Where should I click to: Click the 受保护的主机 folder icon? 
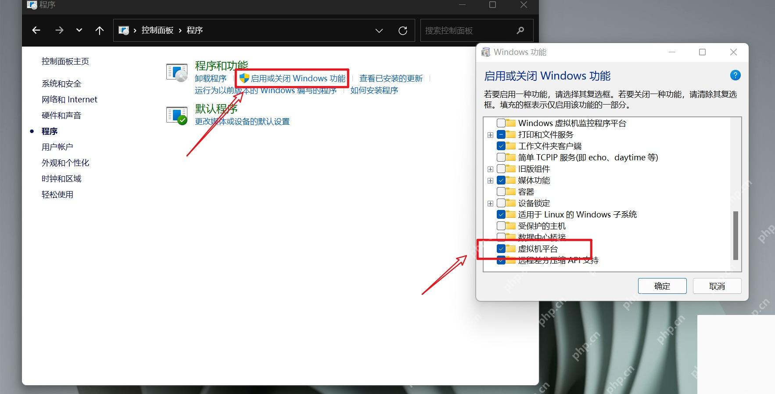point(511,226)
